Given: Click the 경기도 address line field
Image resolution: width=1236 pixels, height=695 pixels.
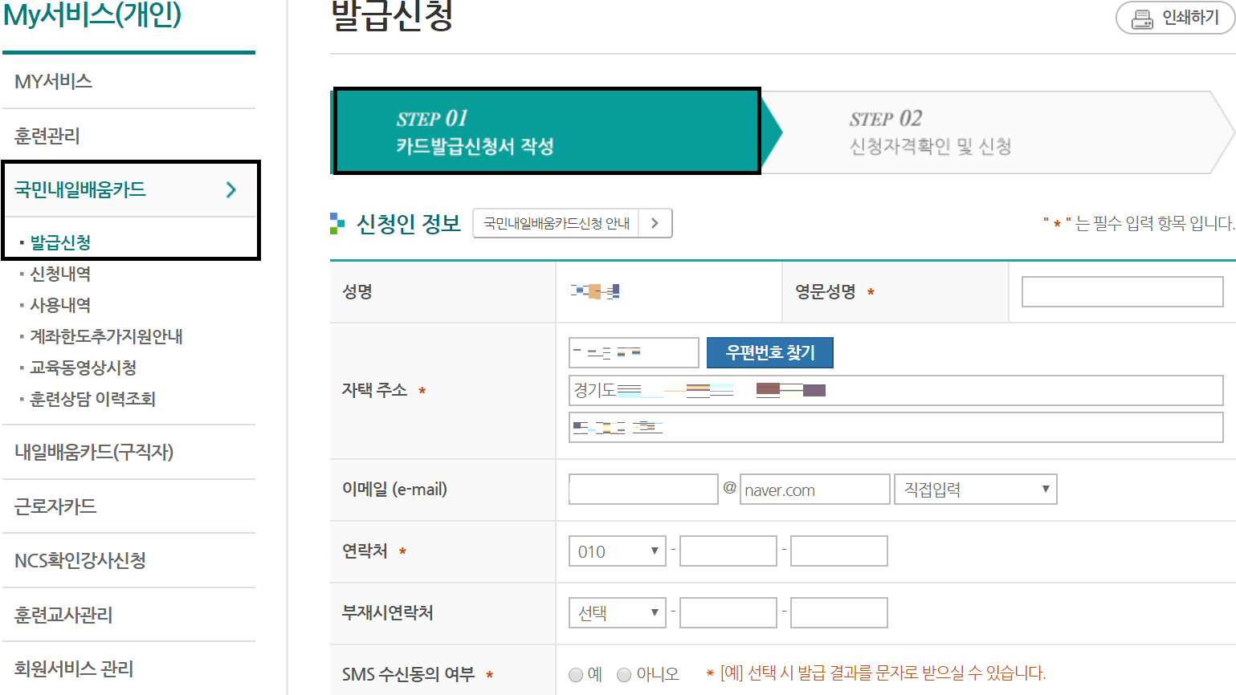Looking at the screenshot, I should click(895, 390).
